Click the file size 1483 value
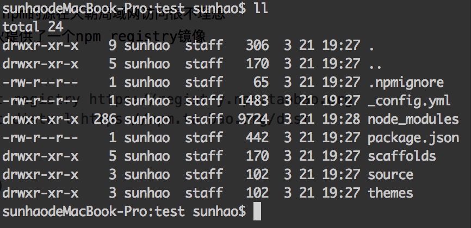471x228 pixels. [253, 101]
